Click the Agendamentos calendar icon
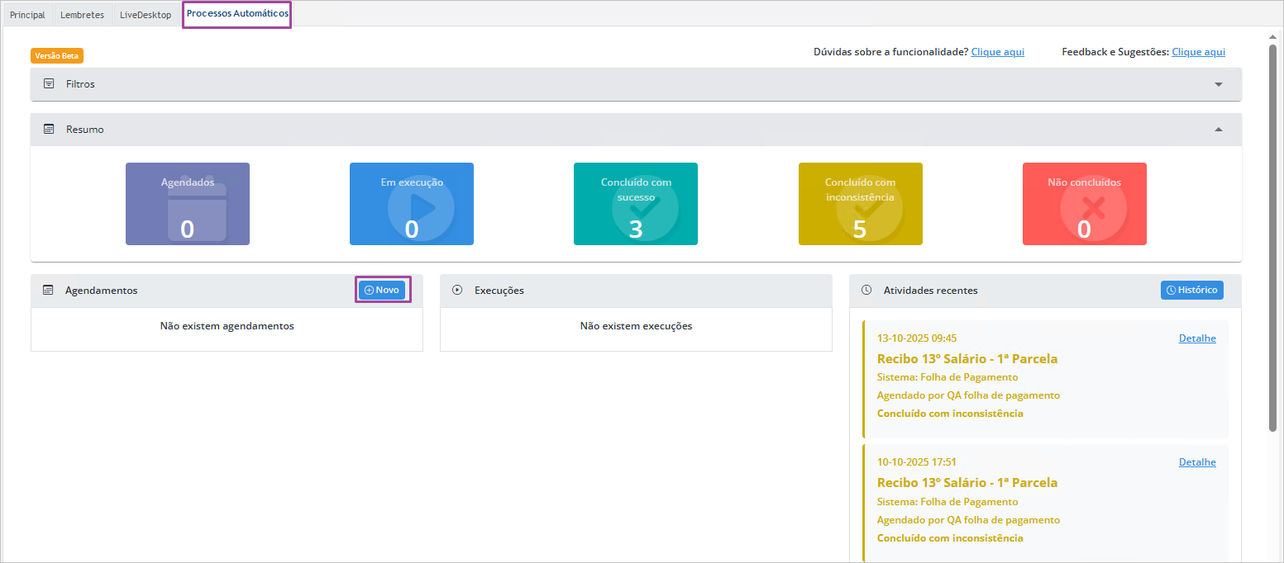 click(x=48, y=291)
